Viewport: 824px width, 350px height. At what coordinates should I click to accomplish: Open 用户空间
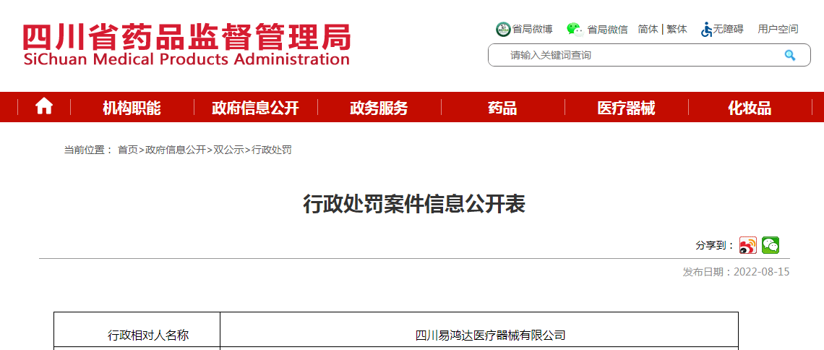pos(778,30)
